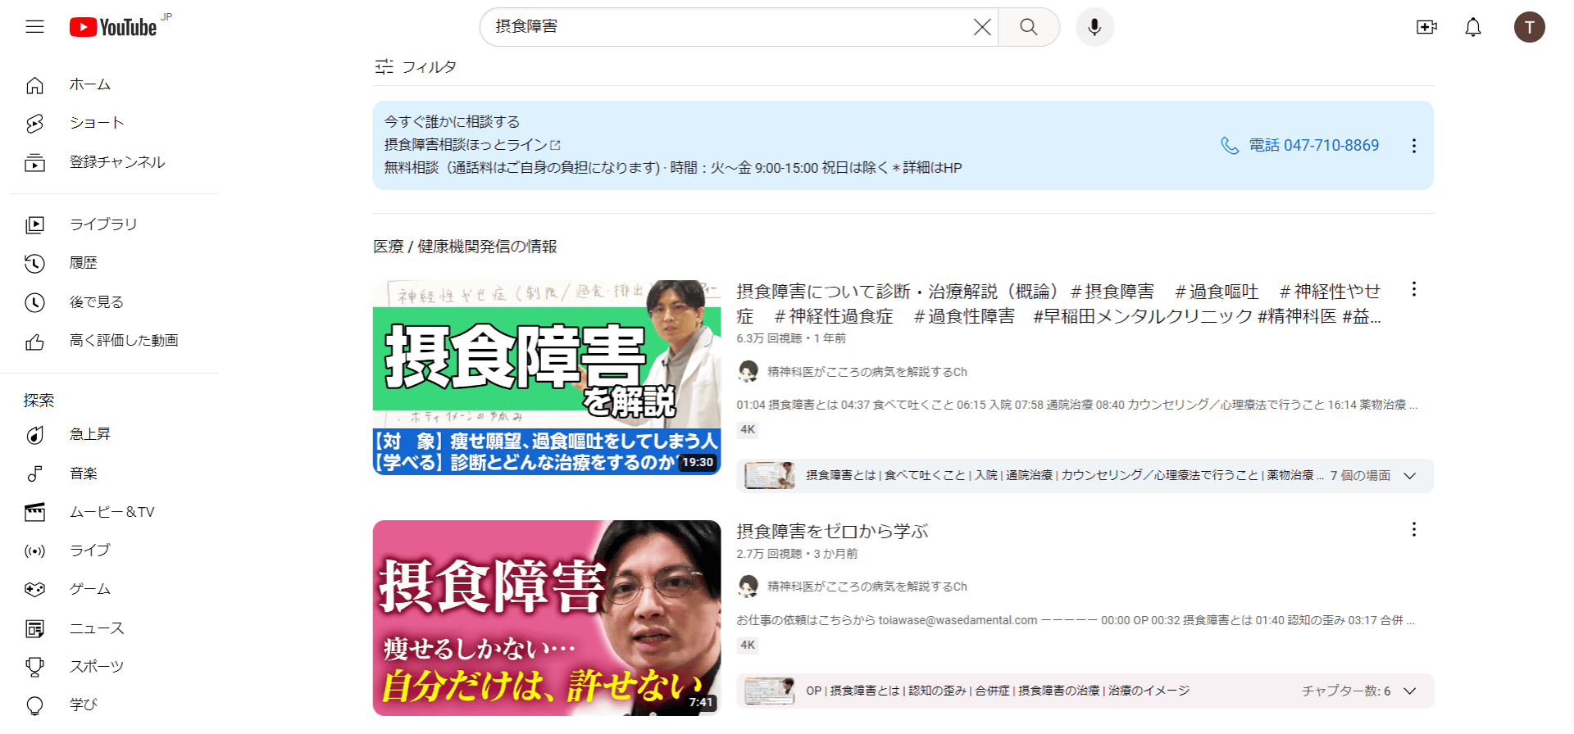Click chapter preview thumbnail in 7 個の場面 row
Viewport: 1574px width, 734px height.
pos(769,476)
